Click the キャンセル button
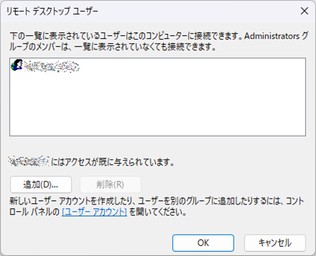Image resolution: width=316 pixels, height=256 pixels. [x=275, y=243]
